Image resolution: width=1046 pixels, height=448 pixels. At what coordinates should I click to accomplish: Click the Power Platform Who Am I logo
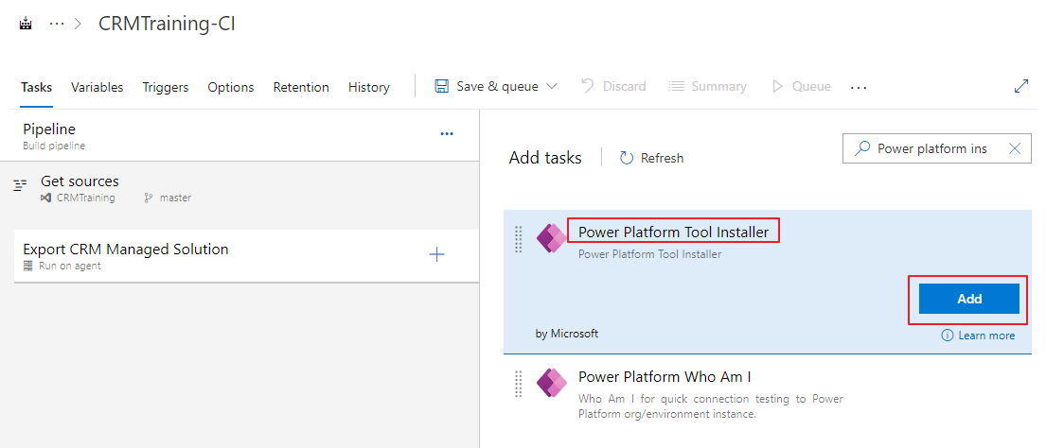551,384
